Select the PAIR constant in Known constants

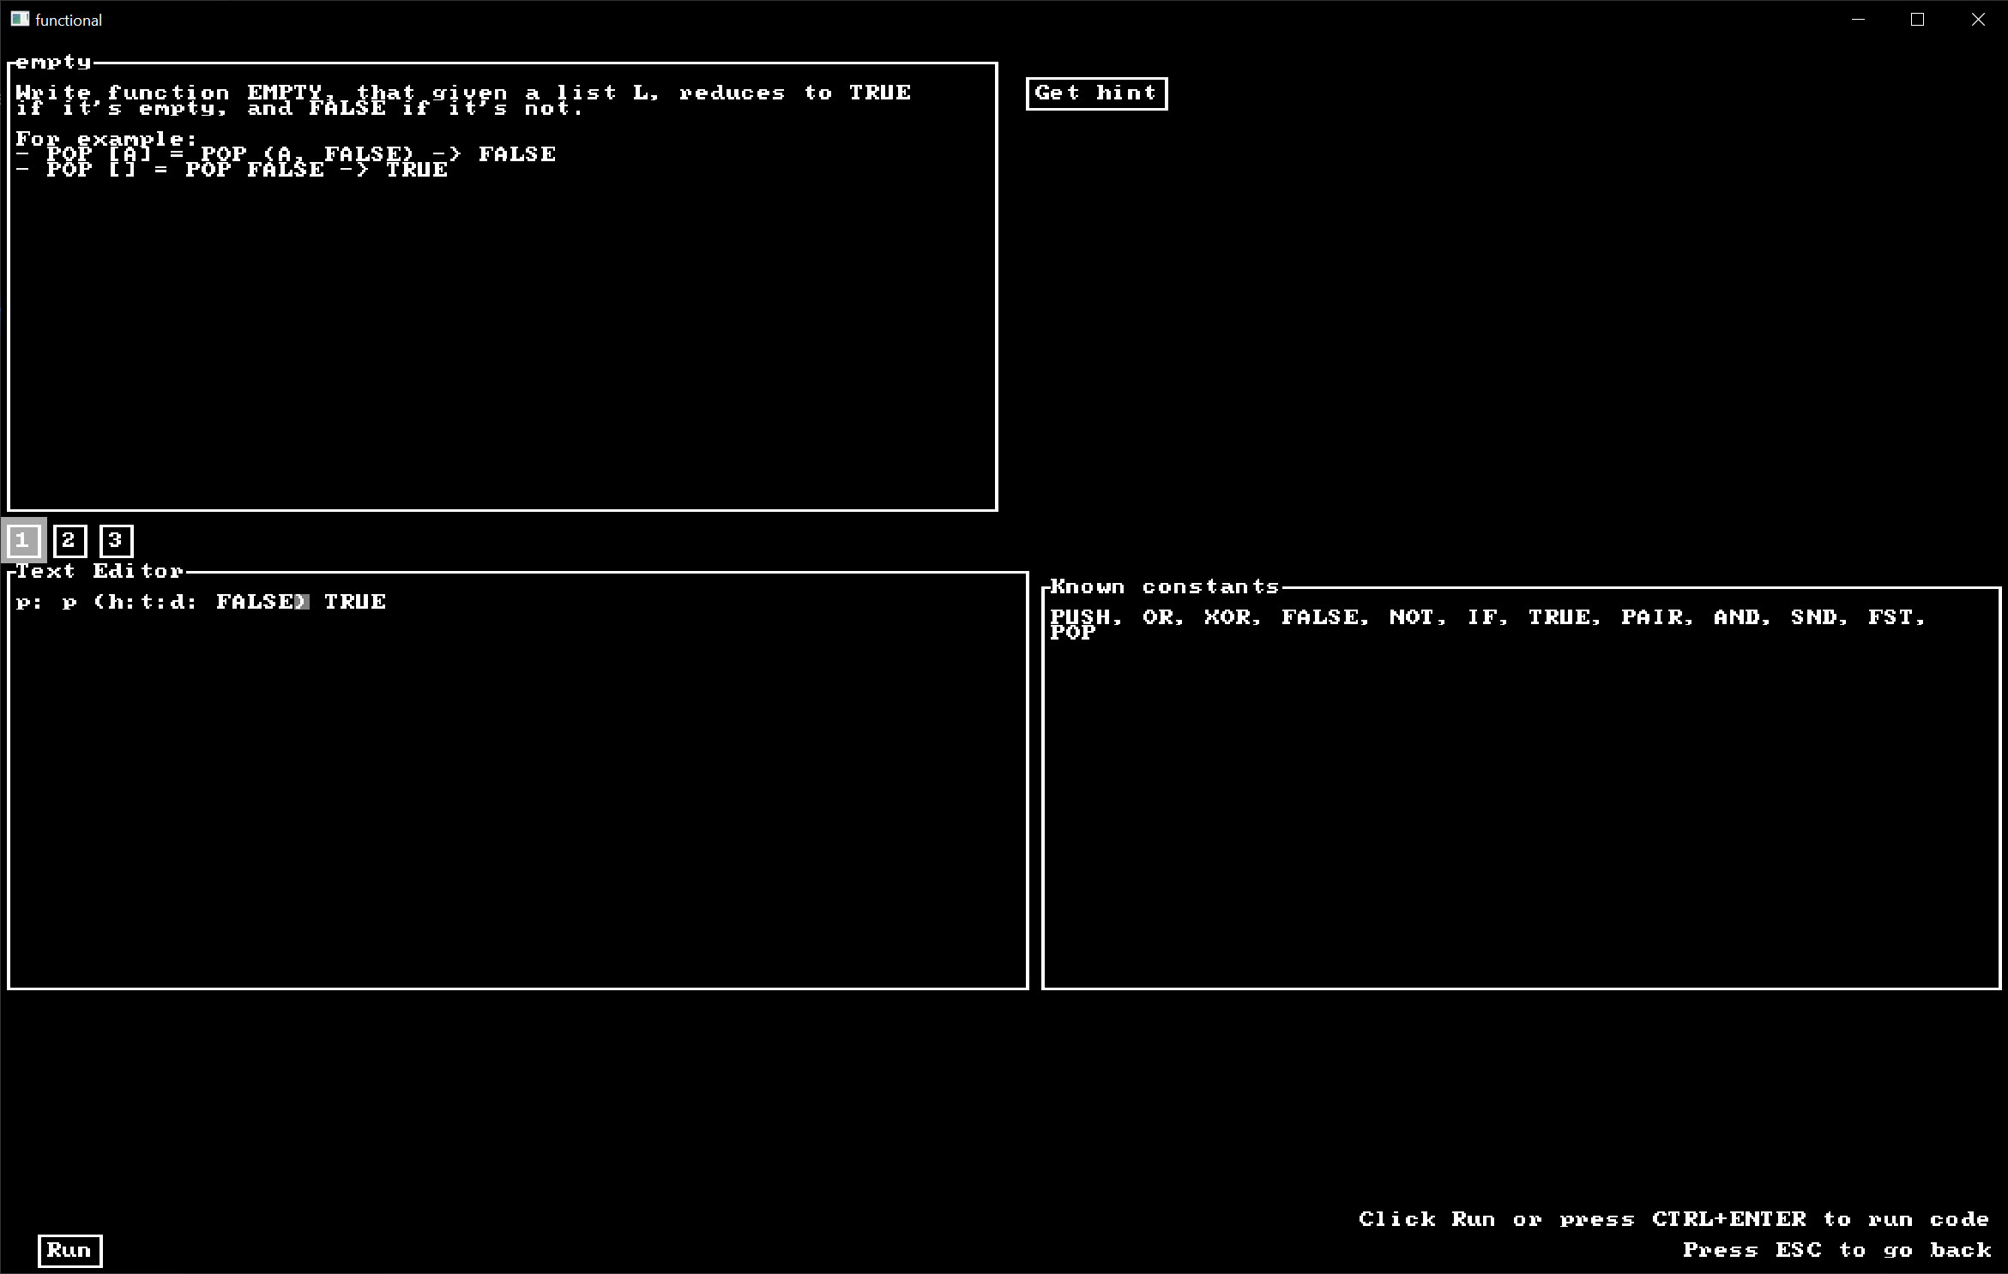[1654, 616]
